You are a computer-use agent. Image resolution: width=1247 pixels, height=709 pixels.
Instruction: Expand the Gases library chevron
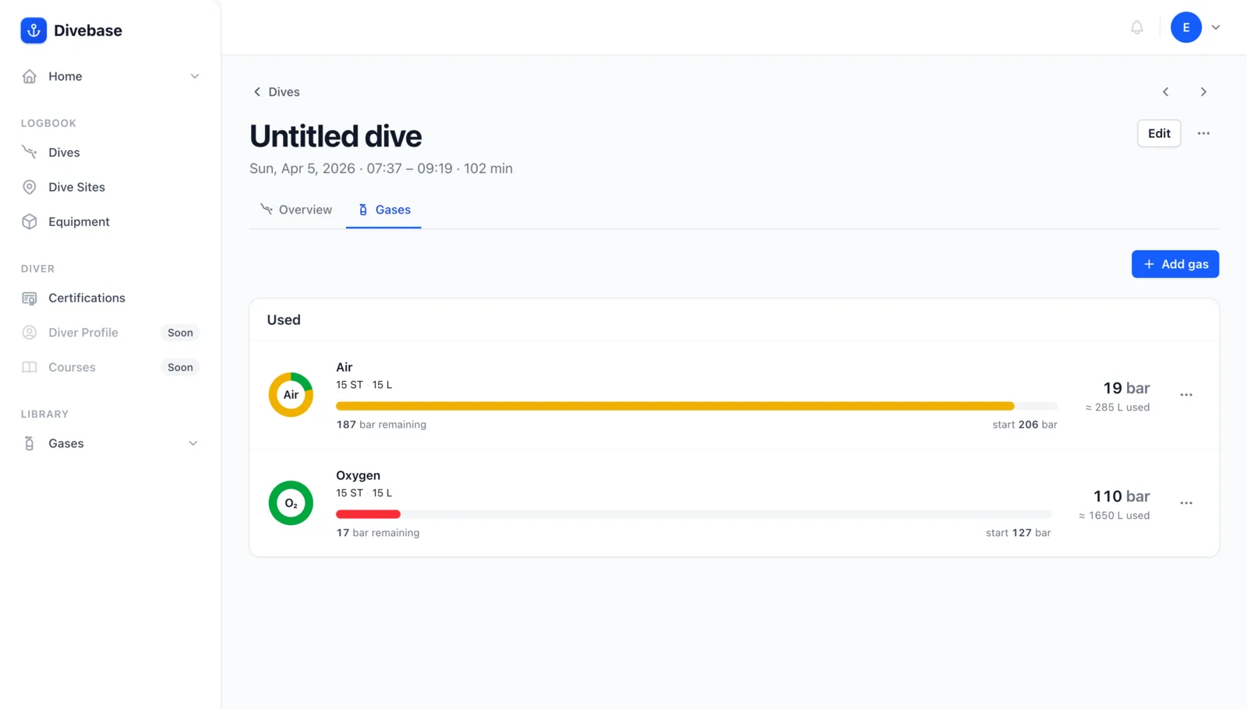click(193, 443)
